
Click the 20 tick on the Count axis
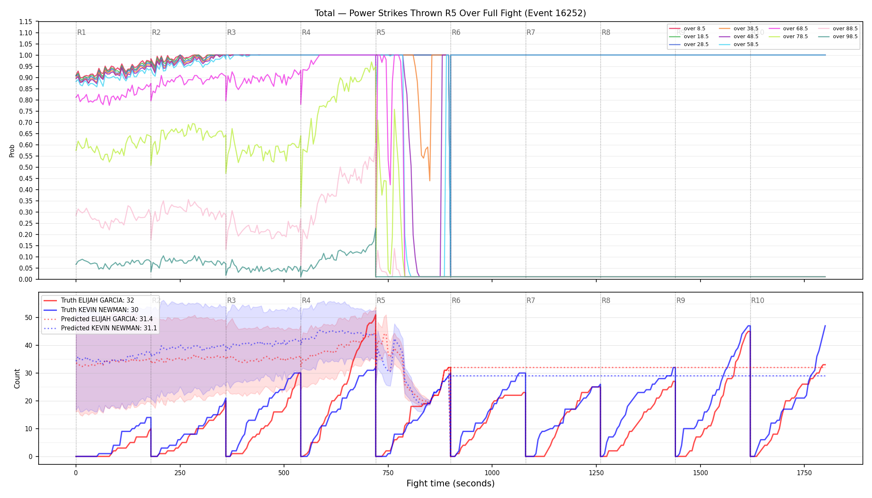[x=29, y=401]
